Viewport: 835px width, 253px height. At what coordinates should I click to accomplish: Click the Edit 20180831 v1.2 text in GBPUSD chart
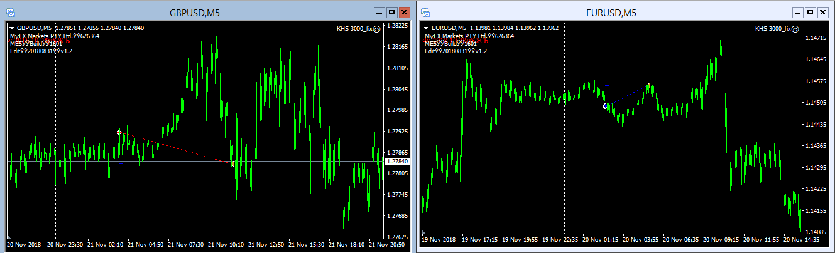tap(41, 51)
